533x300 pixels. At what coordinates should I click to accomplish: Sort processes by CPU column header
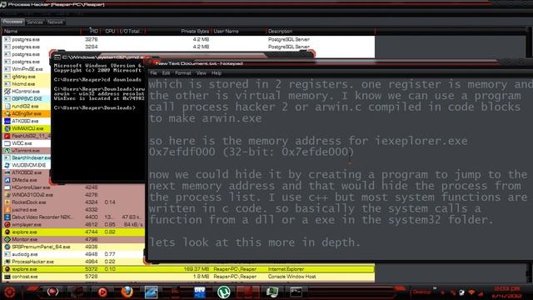pos(109,31)
